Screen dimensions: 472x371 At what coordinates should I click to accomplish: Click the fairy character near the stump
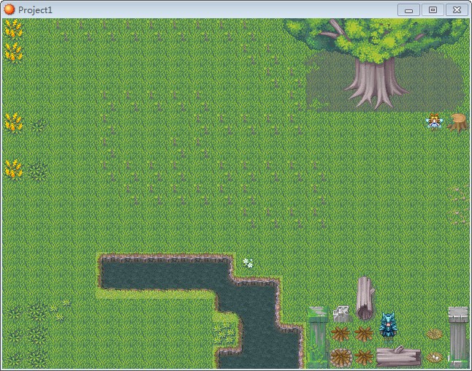pyautogui.click(x=434, y=121)
